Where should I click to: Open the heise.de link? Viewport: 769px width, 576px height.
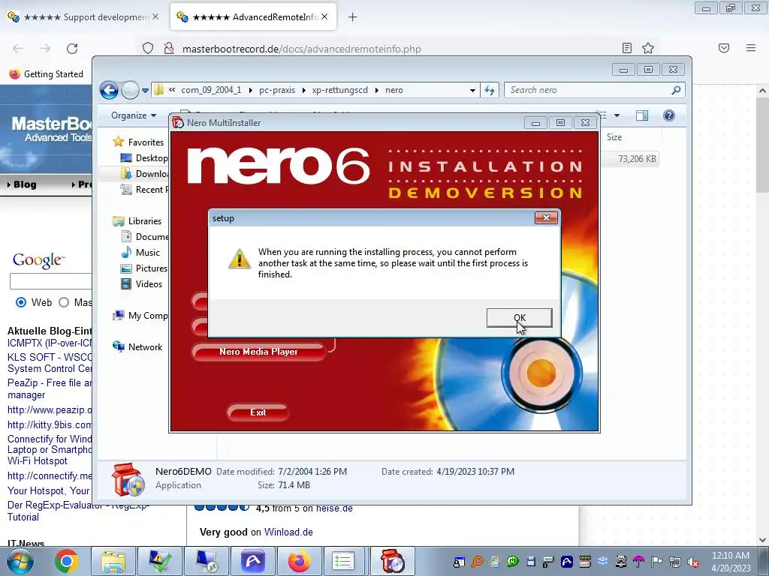click(334, 508)
